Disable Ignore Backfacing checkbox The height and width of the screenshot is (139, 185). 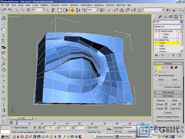pos(156,75)
